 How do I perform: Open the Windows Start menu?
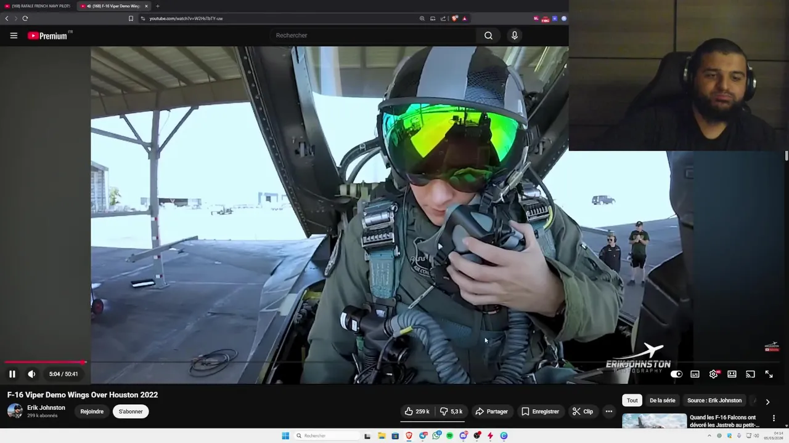[x=285, y=436]
